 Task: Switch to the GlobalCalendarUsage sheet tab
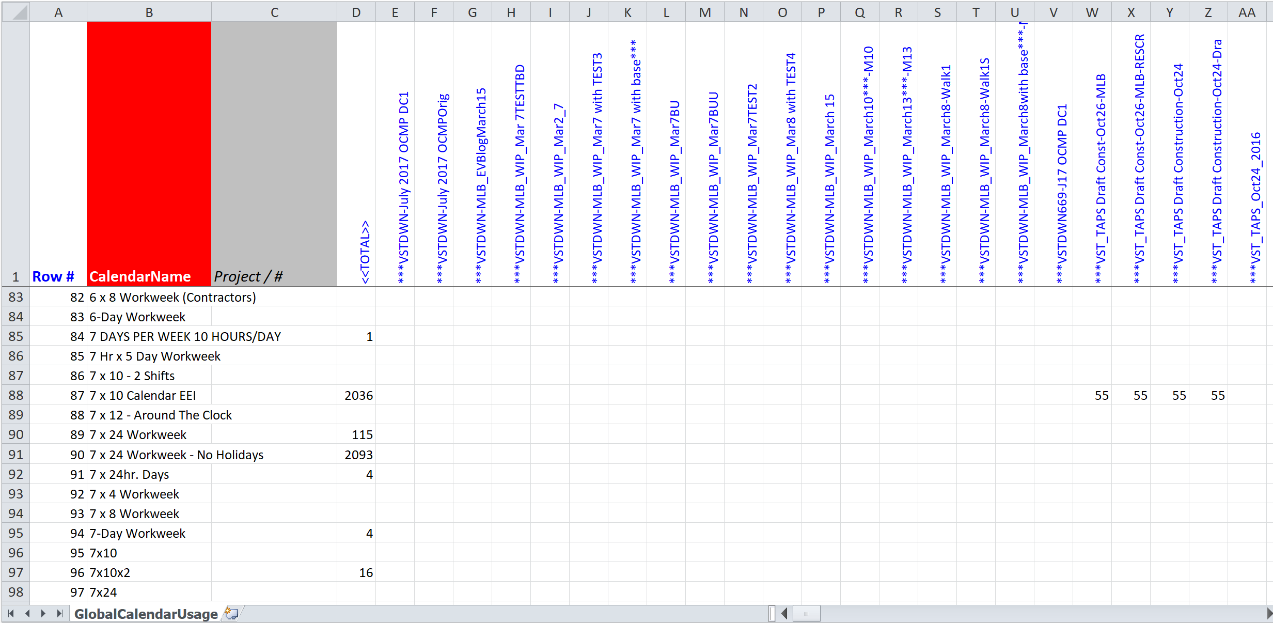tap(145, 614)
